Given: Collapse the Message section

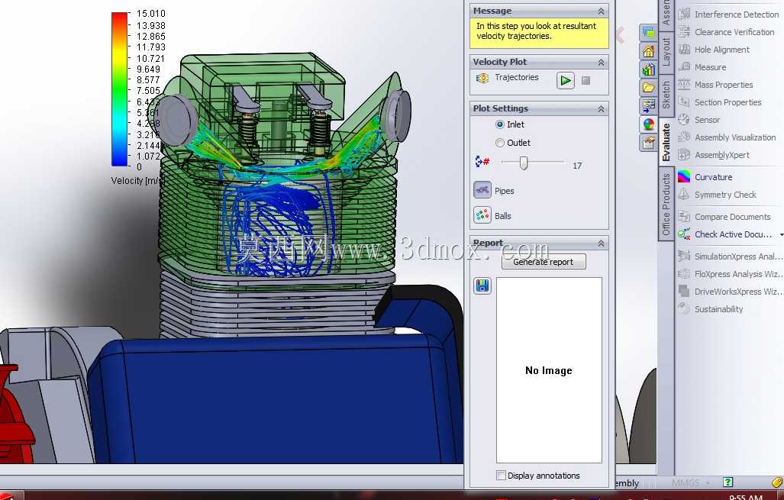Looking at the screenshot, I should coord(601,11).
